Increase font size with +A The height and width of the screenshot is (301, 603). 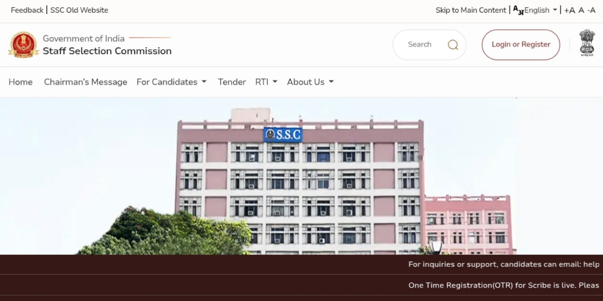[x=569, y=11]
